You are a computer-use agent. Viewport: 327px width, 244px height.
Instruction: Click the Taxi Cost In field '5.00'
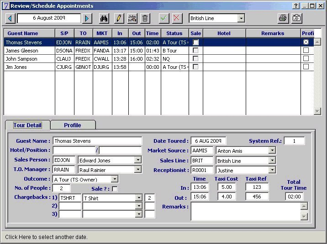[x=227, y=187]
